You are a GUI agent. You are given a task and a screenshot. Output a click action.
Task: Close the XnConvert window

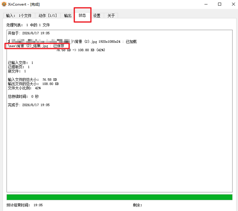pyautogui.click(x=233, y=4)
